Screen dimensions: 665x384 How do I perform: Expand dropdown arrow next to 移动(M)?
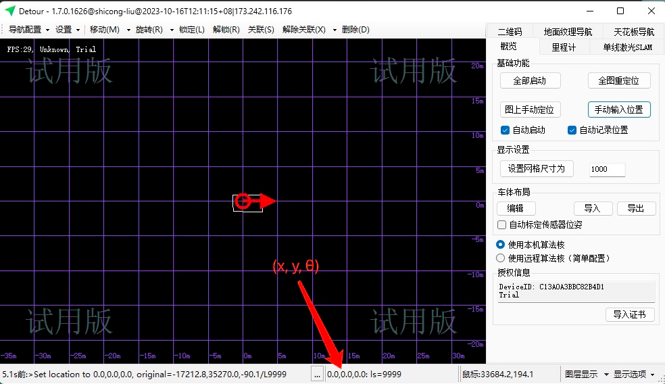pos(128,30)
